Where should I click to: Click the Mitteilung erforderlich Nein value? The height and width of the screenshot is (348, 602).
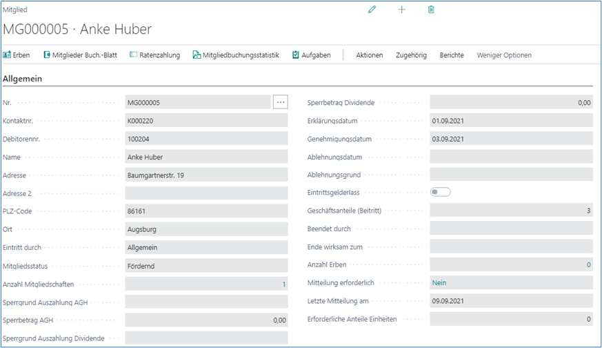tap(439, 282)
